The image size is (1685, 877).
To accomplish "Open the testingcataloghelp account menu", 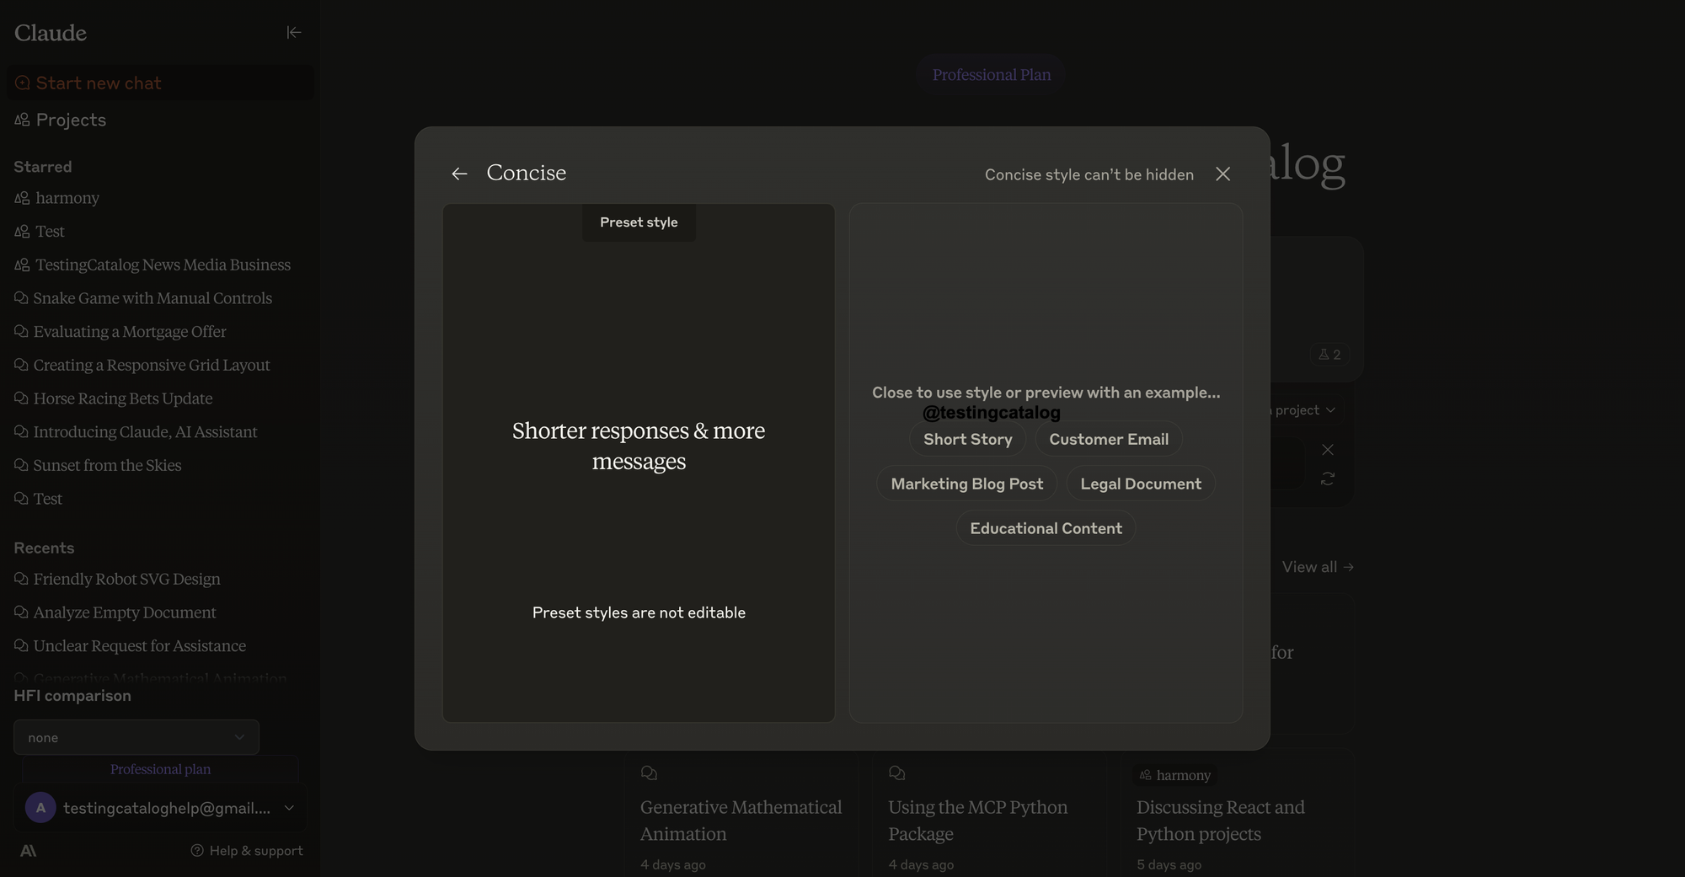I will (x=160, y=808).
